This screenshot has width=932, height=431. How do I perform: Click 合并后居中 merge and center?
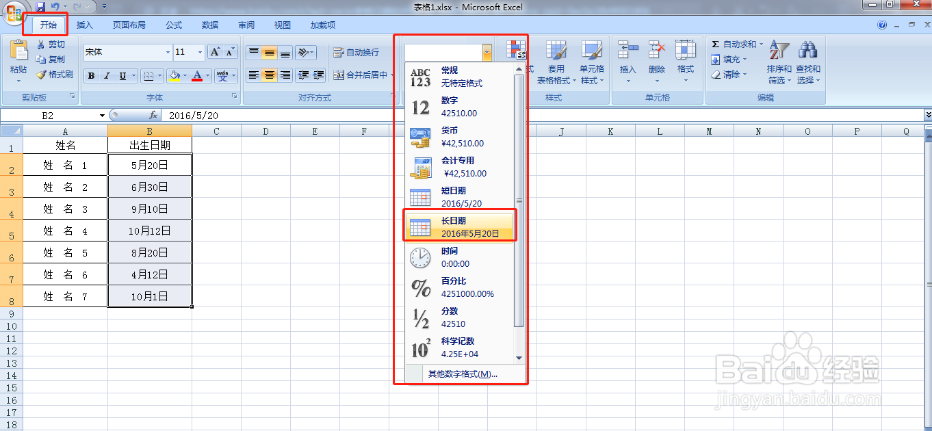360,75
